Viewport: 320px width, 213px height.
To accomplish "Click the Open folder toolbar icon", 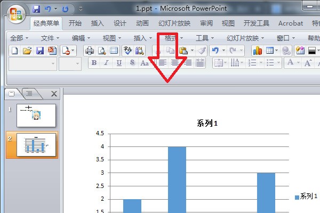I will click(x=27, y=51).
